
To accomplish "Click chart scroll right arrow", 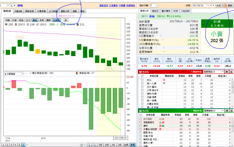I will [x=84, y=145].
